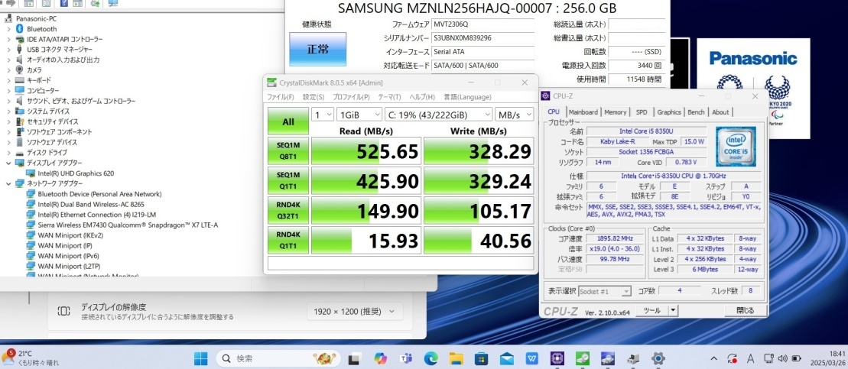Open the MB/s unit dropdown

coord(514,115)
